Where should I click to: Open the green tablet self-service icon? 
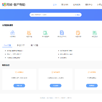pos(45,33)
